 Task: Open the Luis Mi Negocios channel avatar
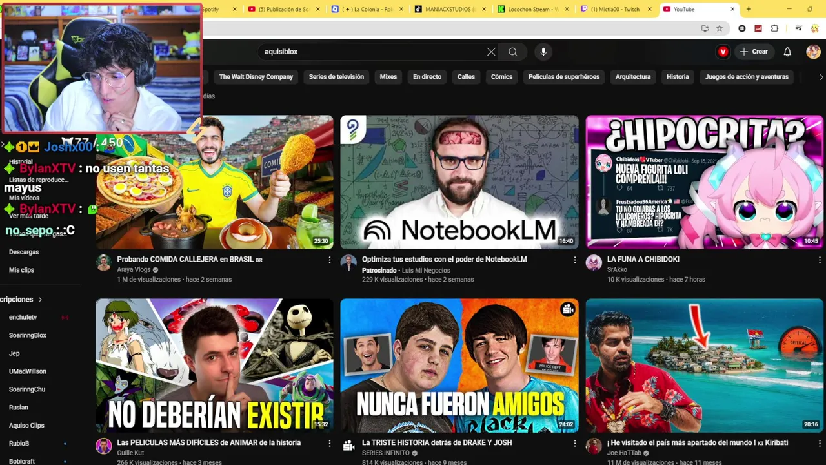click(x=348, y=262)
